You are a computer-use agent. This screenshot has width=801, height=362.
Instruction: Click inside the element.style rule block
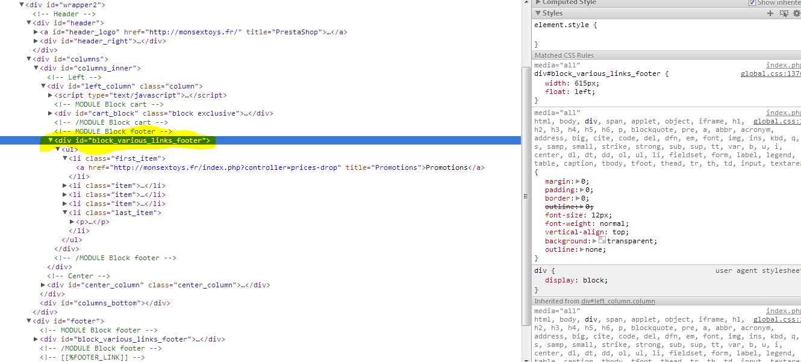pyautogui.click(x=667, y=34)
